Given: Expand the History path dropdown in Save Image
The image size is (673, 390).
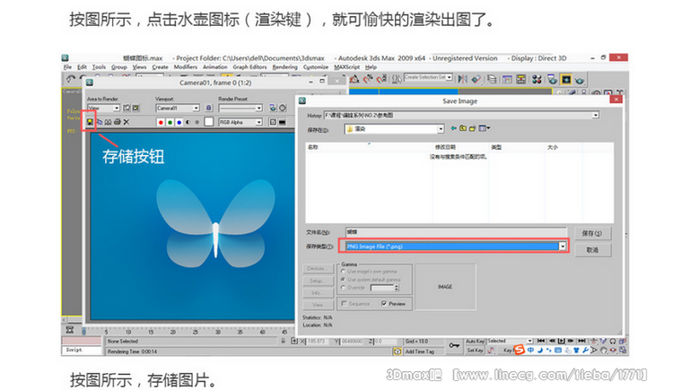Looking at the screenshot, I should pyautogui.click(x=595, y=115).
